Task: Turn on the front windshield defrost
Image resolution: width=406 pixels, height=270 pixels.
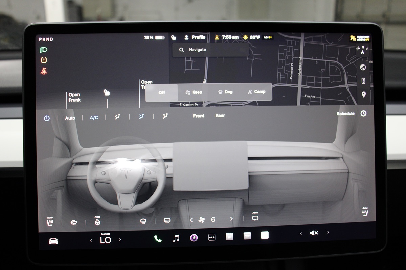Action: [143, 221]
